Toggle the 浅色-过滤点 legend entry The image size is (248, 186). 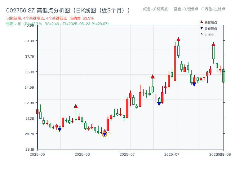[x=214, y=9]
